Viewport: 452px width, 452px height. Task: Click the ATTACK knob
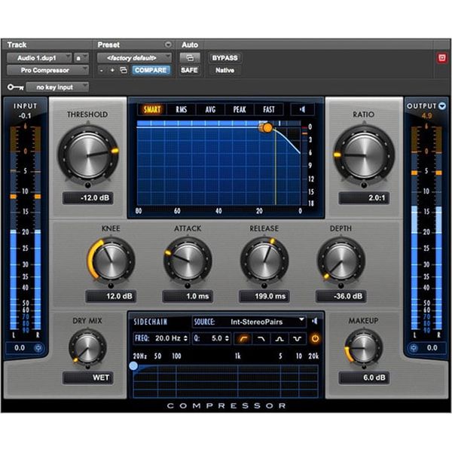tap(188, 261)
